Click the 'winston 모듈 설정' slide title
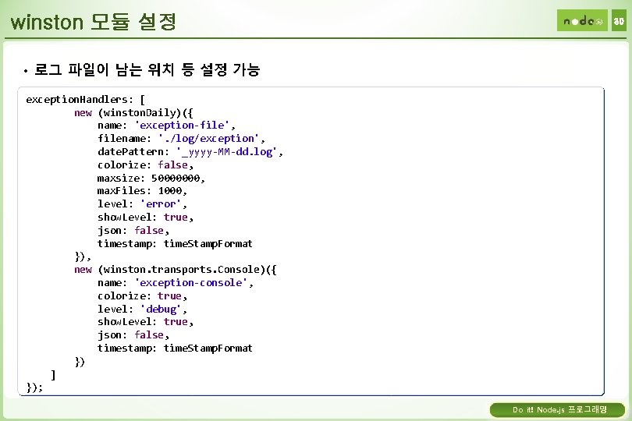The width and height of the screenshot is (632, 421). [93, 21]
